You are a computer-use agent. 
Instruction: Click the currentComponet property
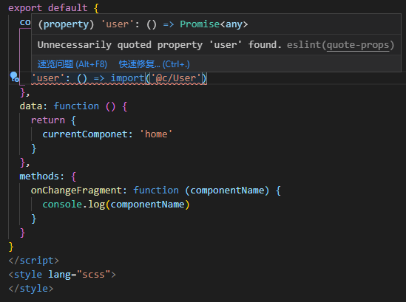click(x=85, y=134)
